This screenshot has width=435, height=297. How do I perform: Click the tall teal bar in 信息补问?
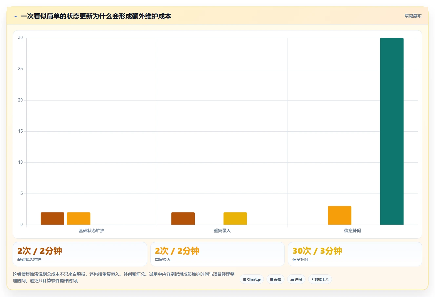click(x=392, y=131)
